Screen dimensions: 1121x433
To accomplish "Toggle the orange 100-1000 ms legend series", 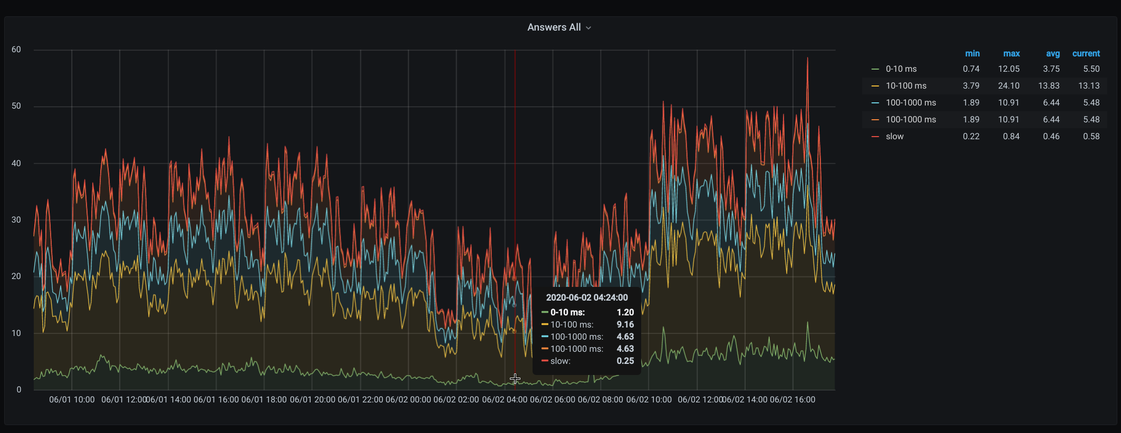I will tap(911, 120).
